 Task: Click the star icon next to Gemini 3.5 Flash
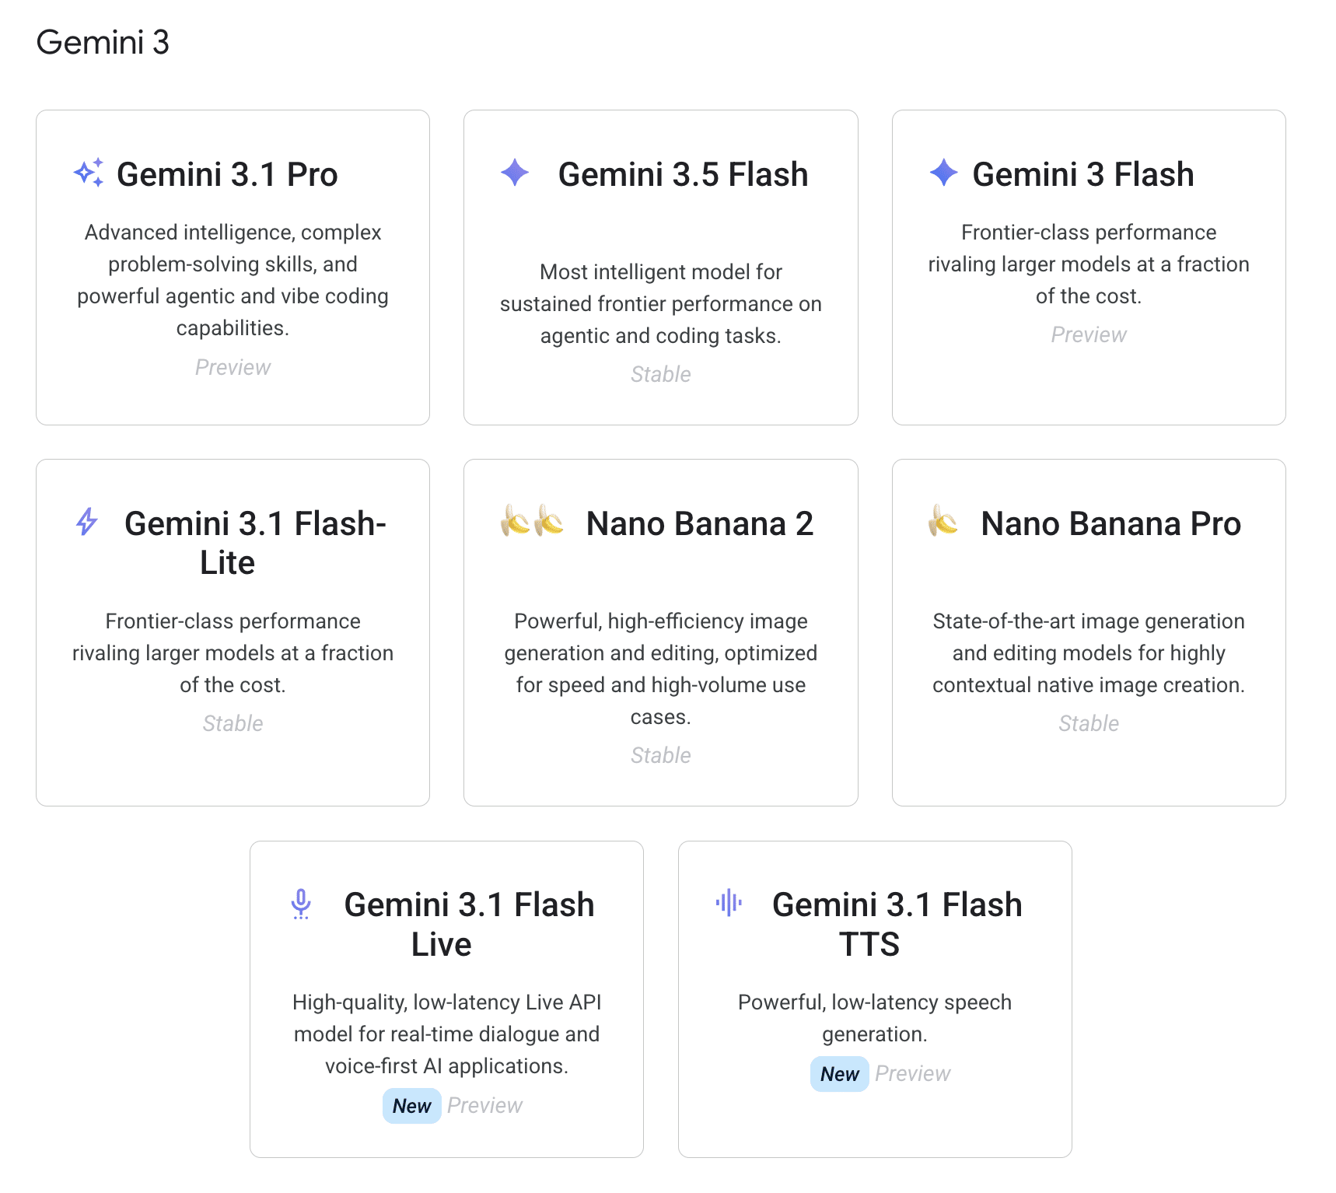click(515, 173)
